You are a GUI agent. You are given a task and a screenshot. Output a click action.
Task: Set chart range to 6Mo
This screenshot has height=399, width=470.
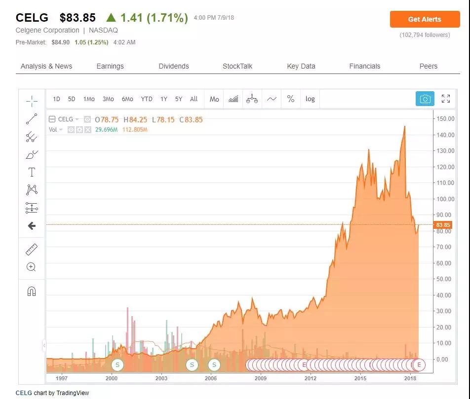(127, 99)
